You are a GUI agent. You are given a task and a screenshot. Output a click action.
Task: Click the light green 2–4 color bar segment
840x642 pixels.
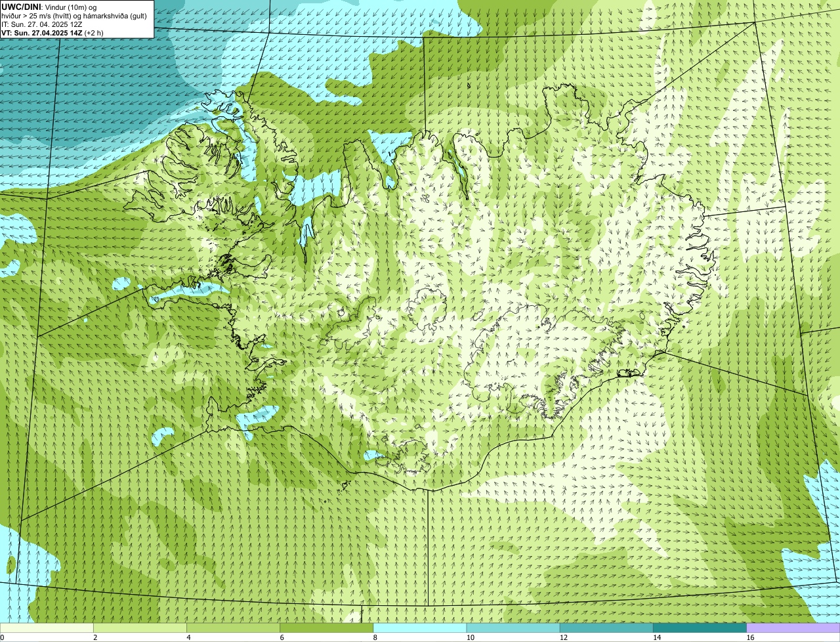click(x=140, y=628)
